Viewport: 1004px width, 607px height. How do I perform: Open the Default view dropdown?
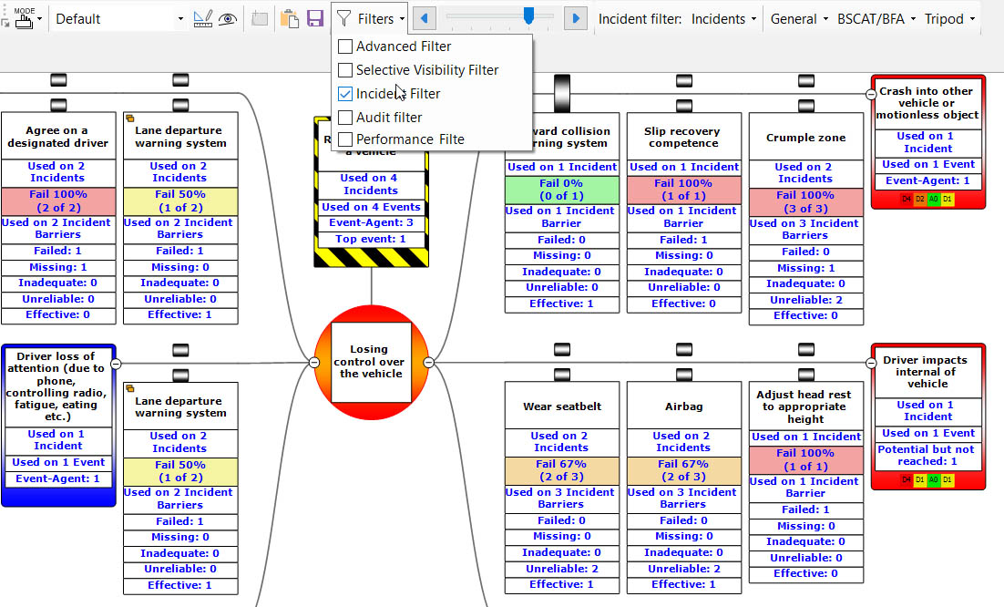(x=118, y=18)
